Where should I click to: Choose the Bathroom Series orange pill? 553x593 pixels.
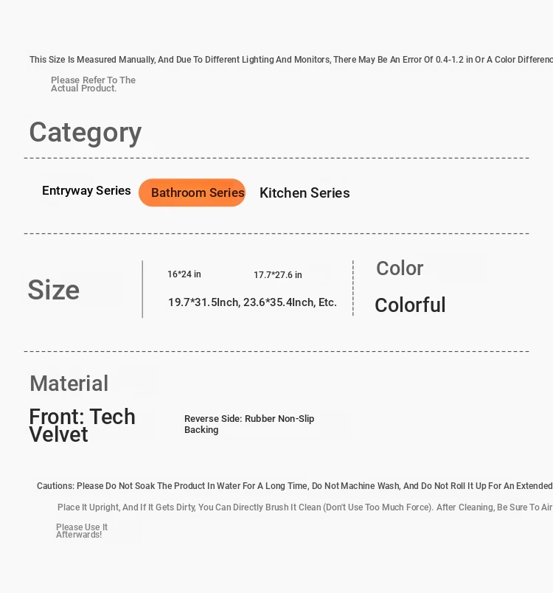click(x=192, y=193)
